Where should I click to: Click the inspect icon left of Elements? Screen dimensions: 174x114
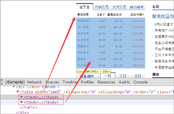(2, 82)
